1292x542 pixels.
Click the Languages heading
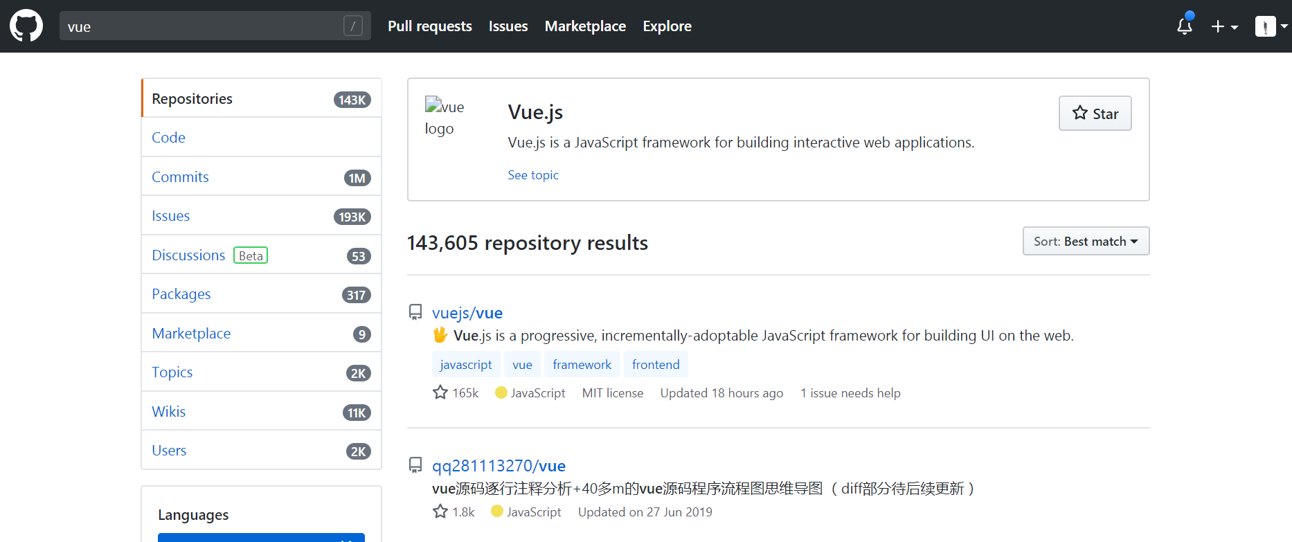193,515
